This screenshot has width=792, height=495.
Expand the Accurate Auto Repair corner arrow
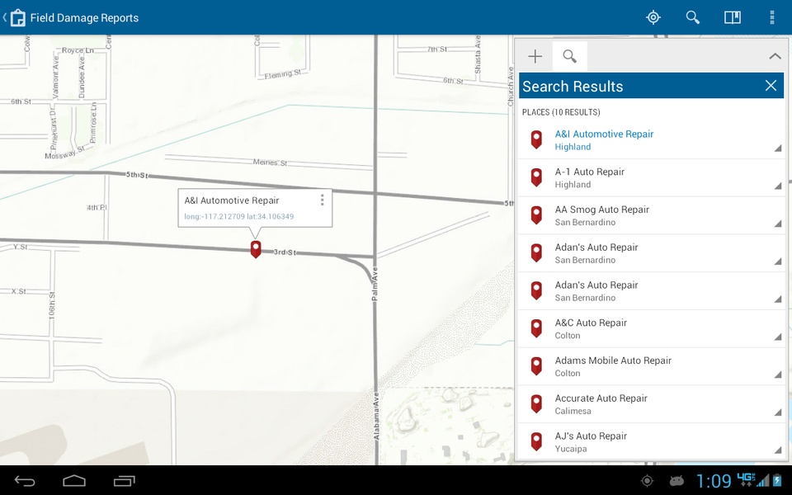pos(777,412)
